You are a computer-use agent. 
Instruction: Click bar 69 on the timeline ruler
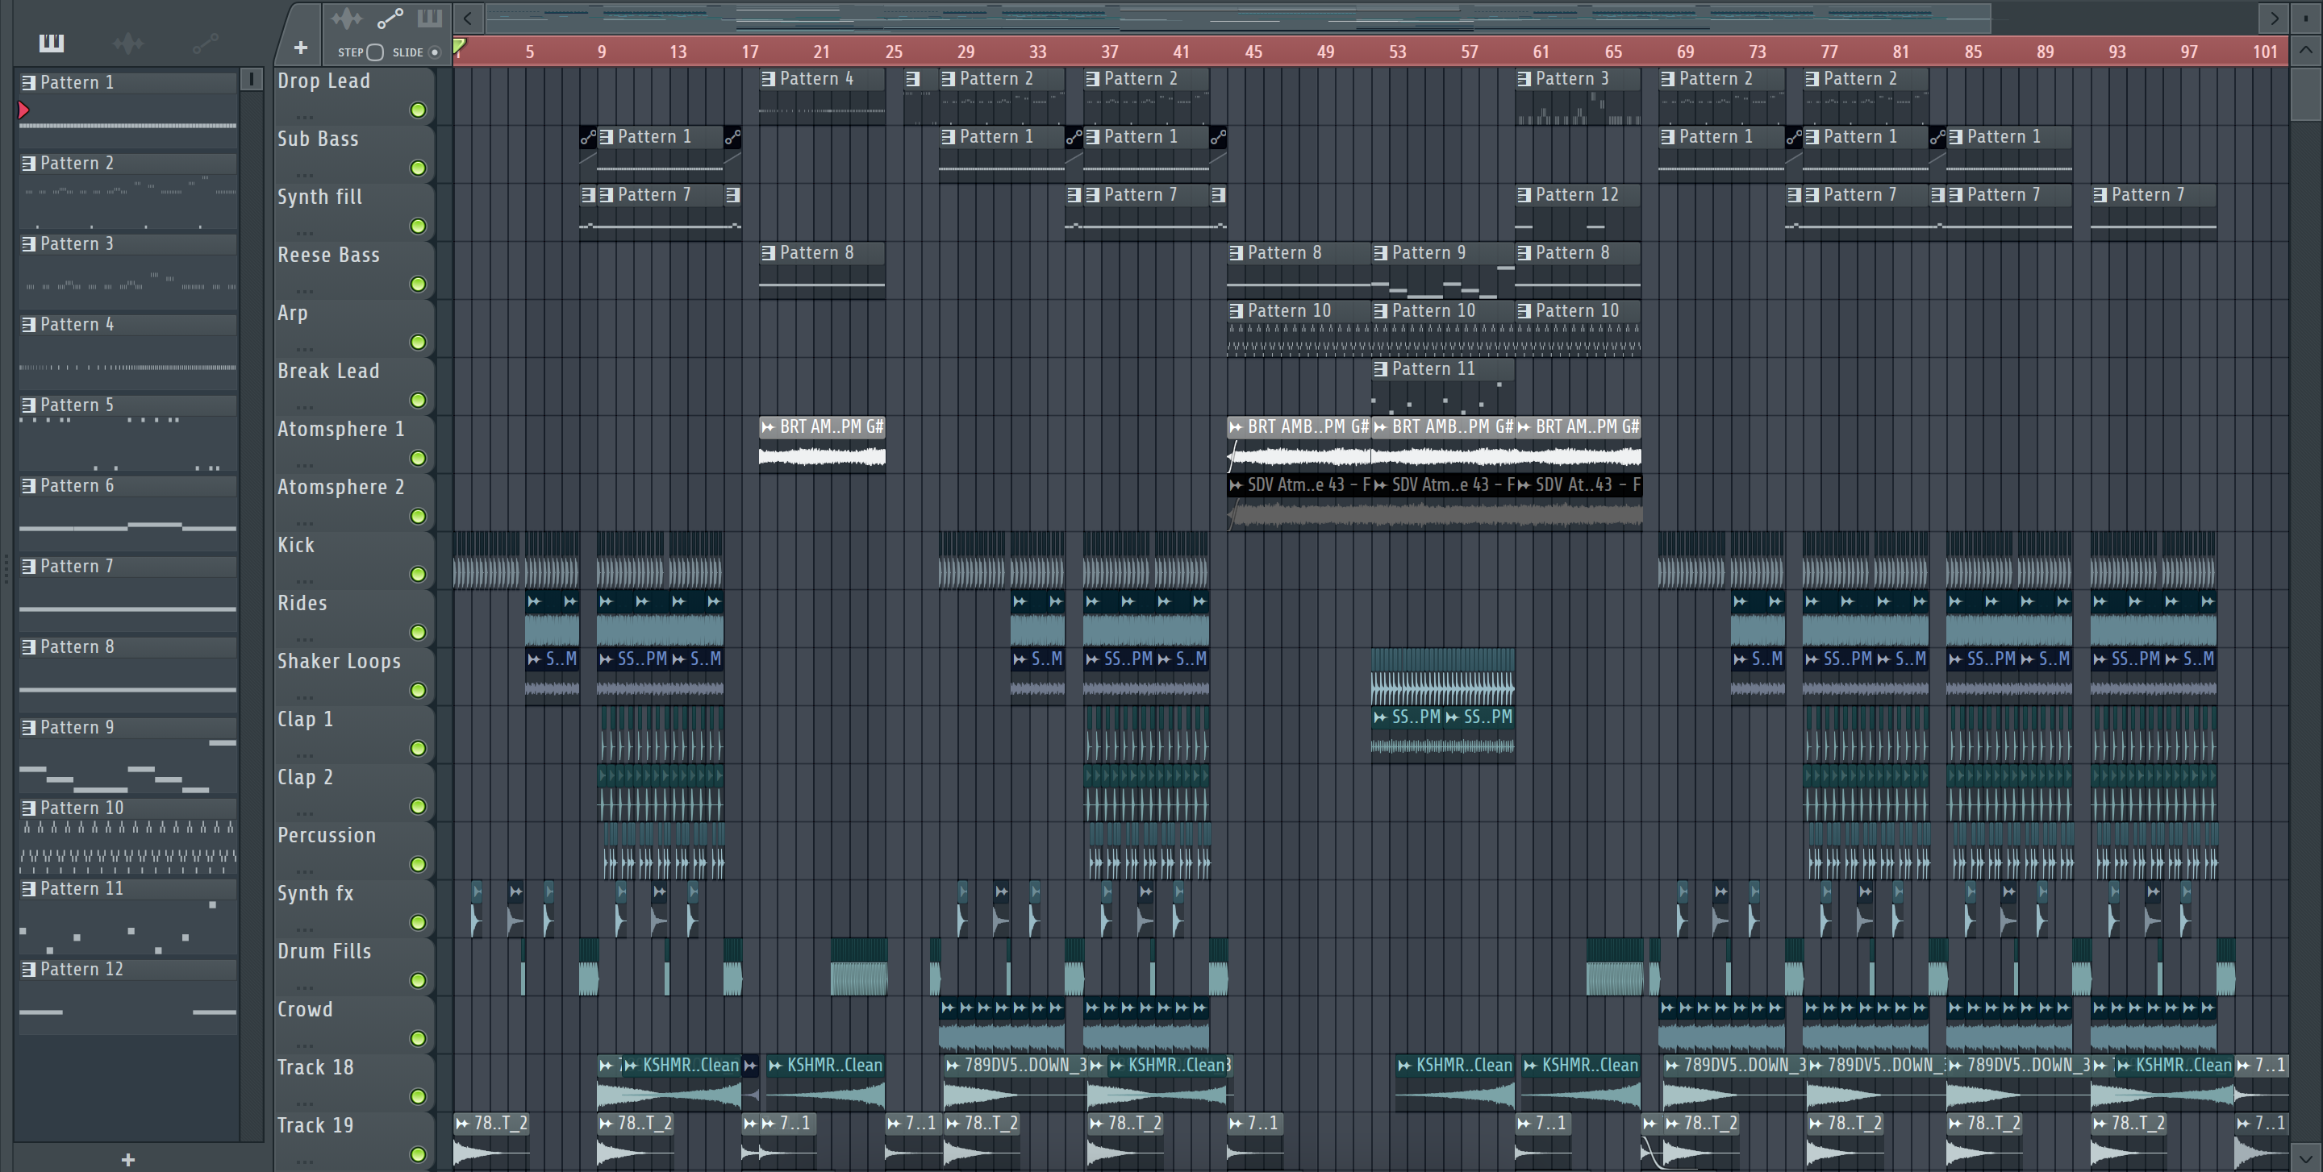tap(1686, 52)
